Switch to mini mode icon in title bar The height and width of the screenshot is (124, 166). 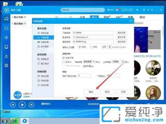pos(152,10)
